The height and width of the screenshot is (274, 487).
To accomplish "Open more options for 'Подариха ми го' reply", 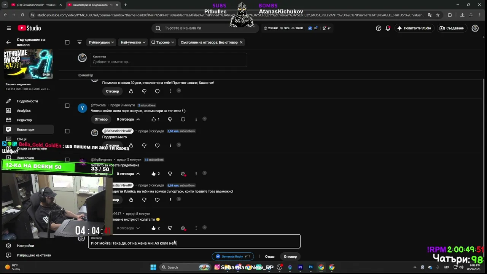I will pyautogui.click(x=170, y=145).
